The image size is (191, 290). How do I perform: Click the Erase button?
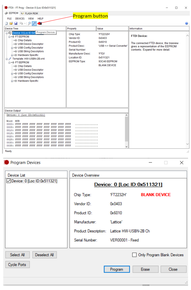point(145,269)
